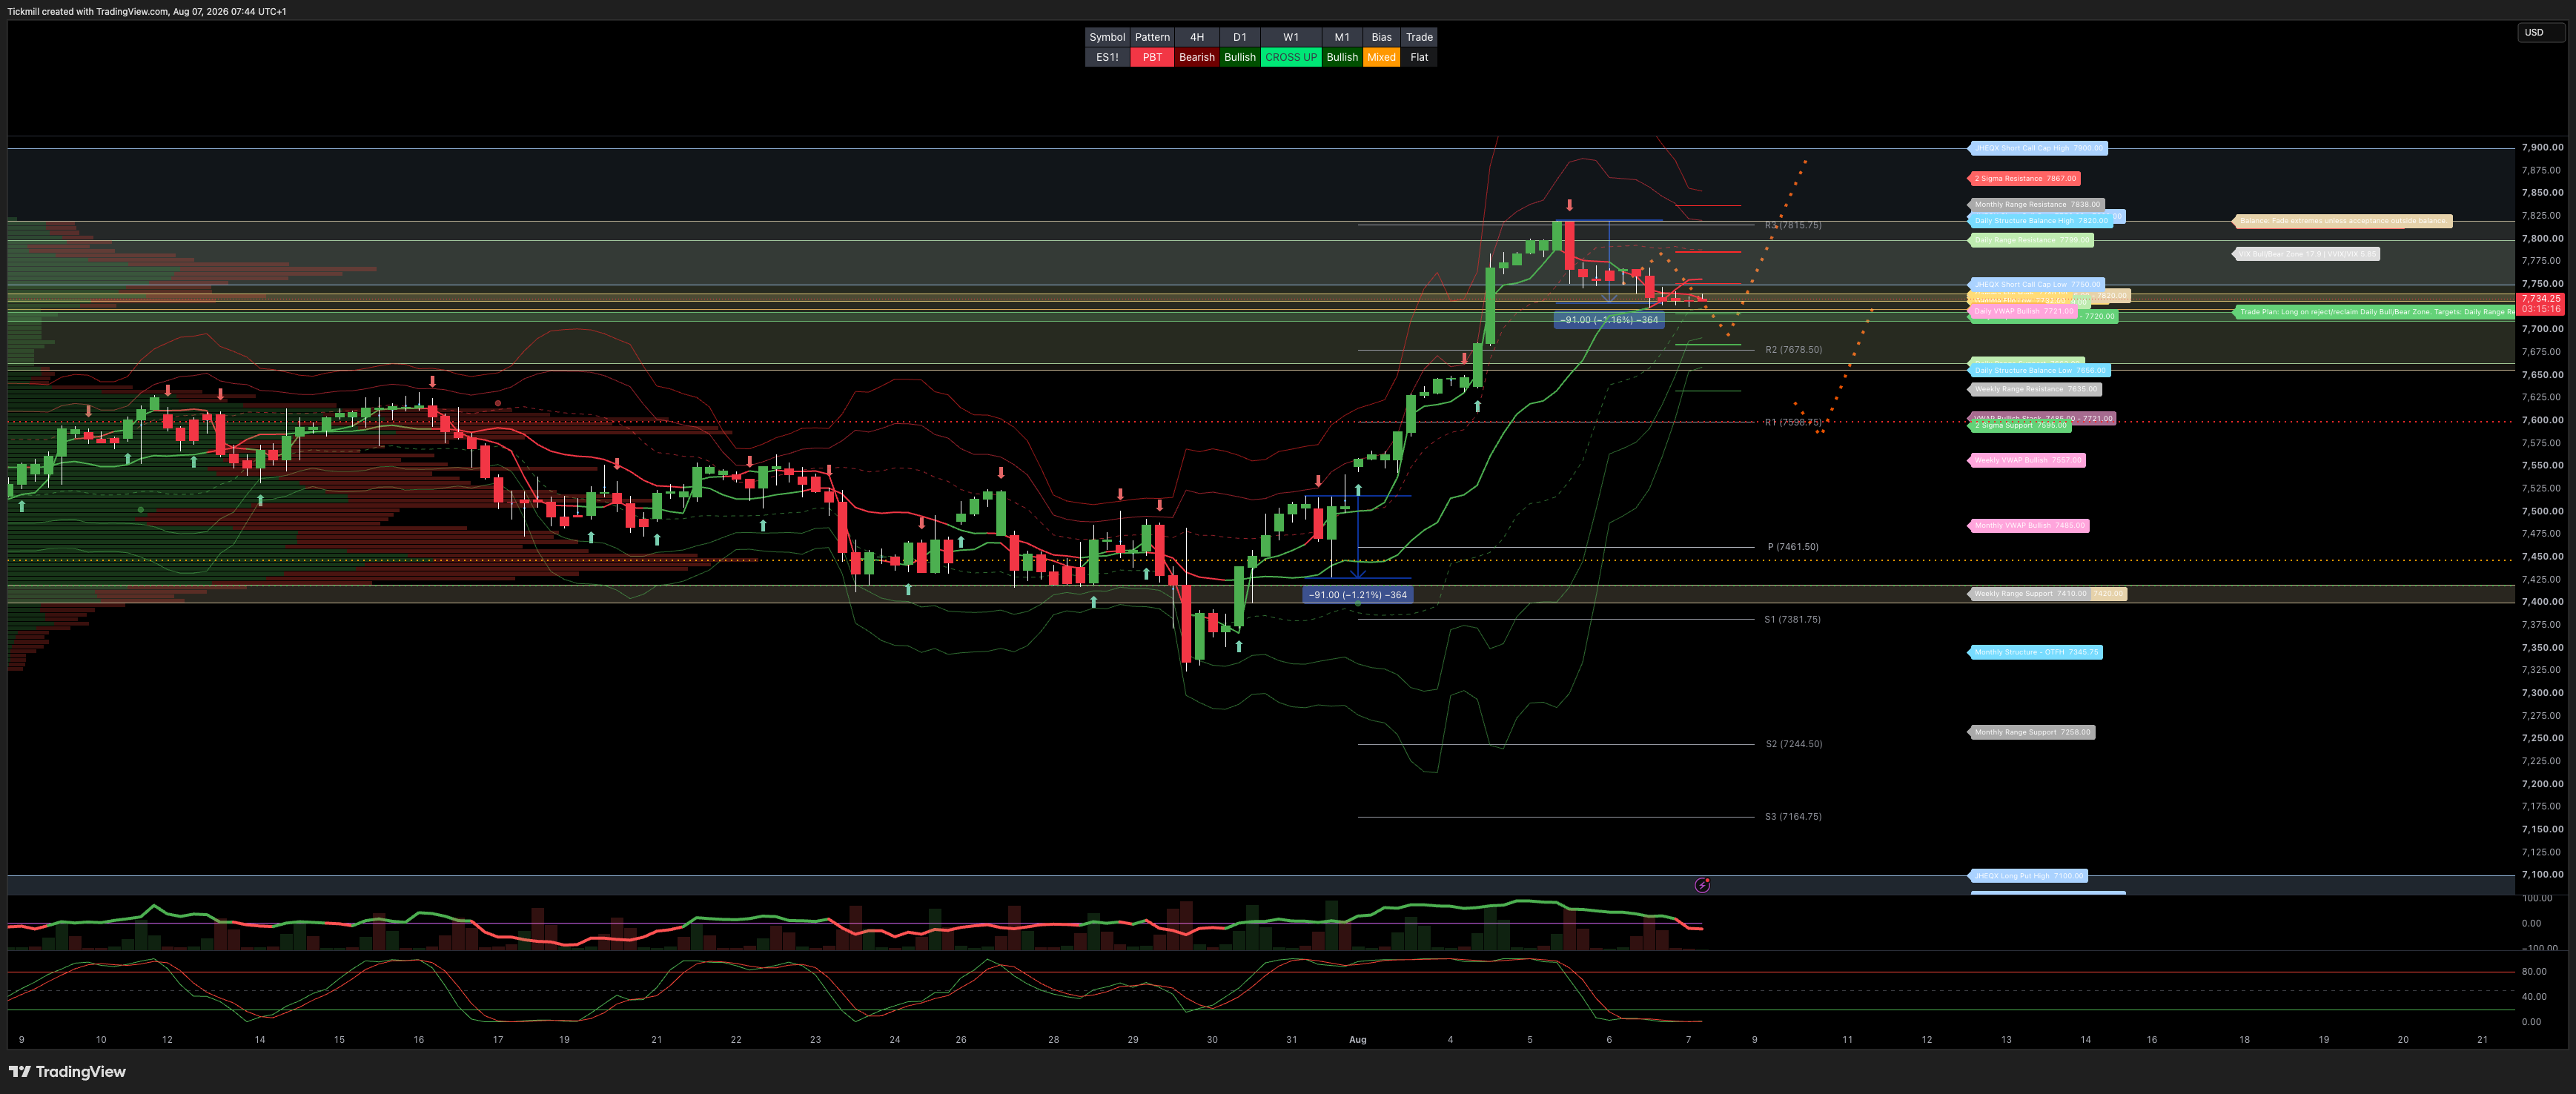
Task: Click the Bullish D1 cell
Action: [1240, 57]
